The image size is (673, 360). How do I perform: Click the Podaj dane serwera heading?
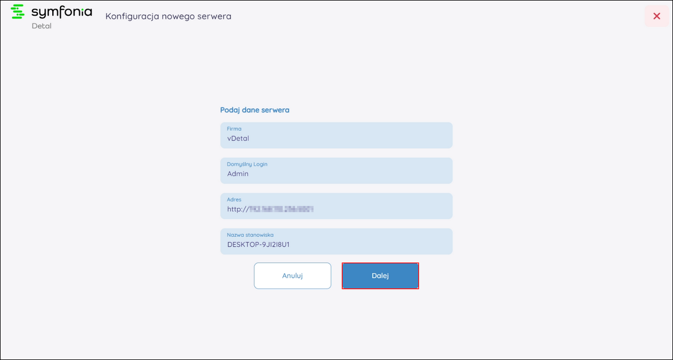pos(255,110)
